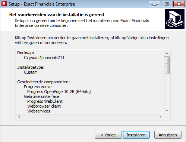Click the C:\exact\financials711 path text
Viewport: 186px width, 142px height.
tap(44, 58)
